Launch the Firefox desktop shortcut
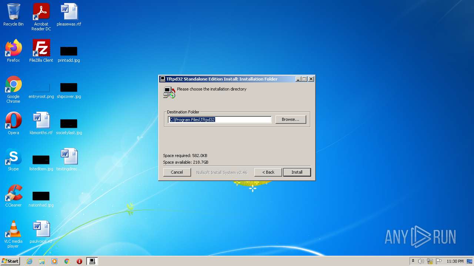 (13, 51)
